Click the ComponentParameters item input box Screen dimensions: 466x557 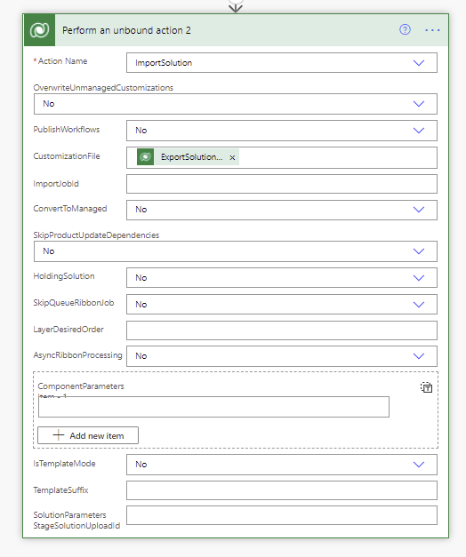pyautogui.click(x=213, y=407)
